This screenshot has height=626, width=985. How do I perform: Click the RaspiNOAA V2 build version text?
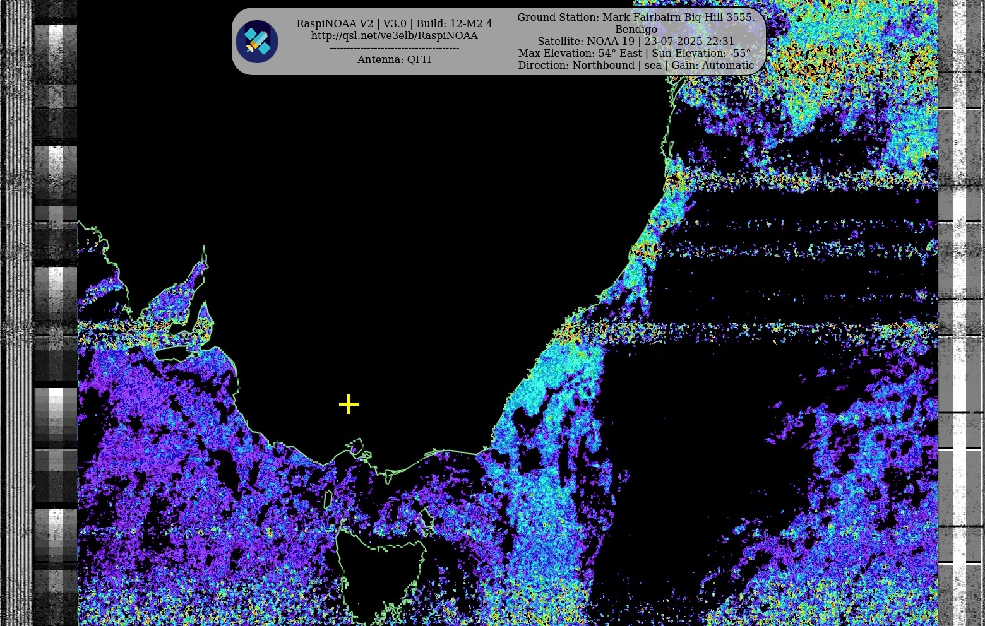(394, 23)
